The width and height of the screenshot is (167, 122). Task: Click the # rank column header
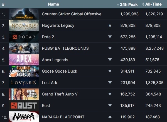coord(3,4)
